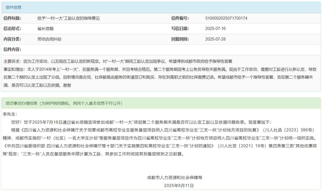Select the 写信日期 field label

click(x=180, y=29)
